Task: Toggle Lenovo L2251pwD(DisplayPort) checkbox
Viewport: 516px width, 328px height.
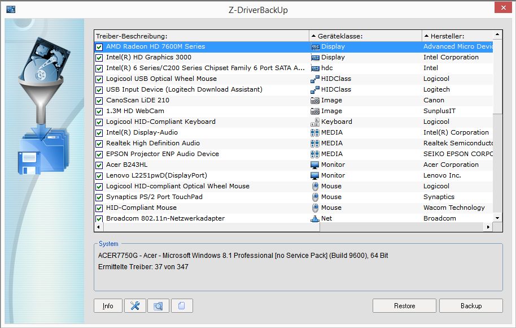Action: point(99,176)
